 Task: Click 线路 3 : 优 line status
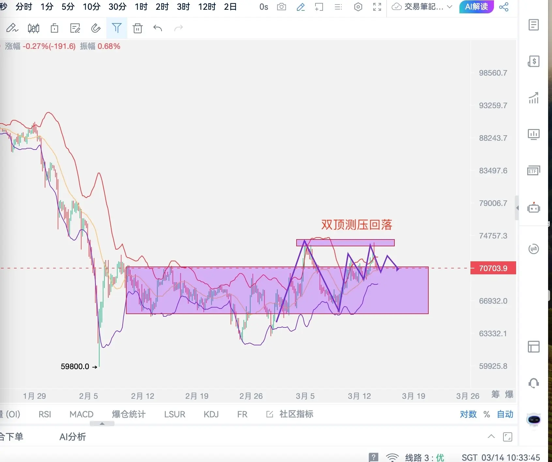424,457
